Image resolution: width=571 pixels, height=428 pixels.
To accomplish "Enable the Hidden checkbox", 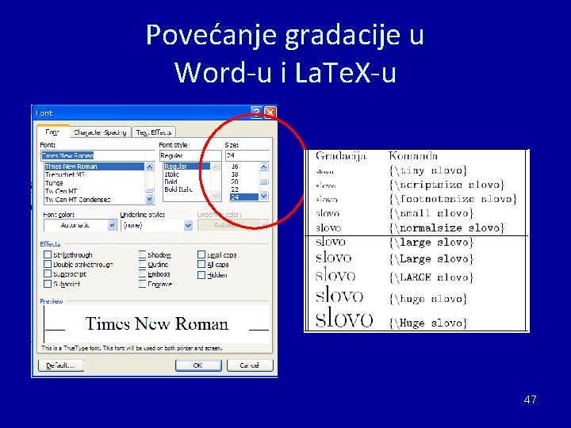I will coord(201,275).
